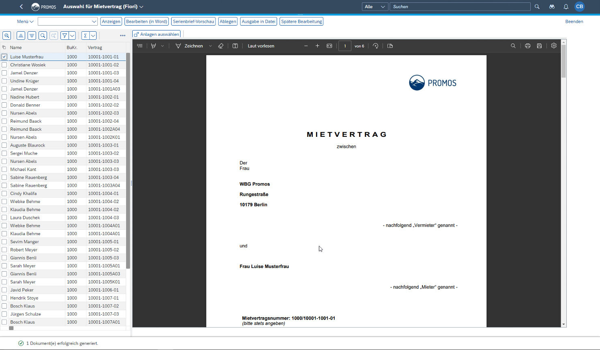Check the Christiane Wosiek row checkbox
This screenshot has height=350, width=600.
tap(4, 65)
